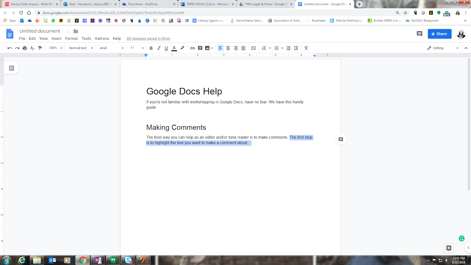The image size is (471, 265).
Task: Click the insert link icon
Action: point(193,48)
